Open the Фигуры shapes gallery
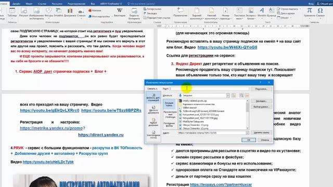 [x=49, y=12]
